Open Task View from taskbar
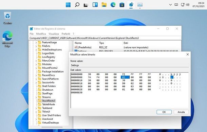Viewport: 207px width, 132px height. click(86, 5)
